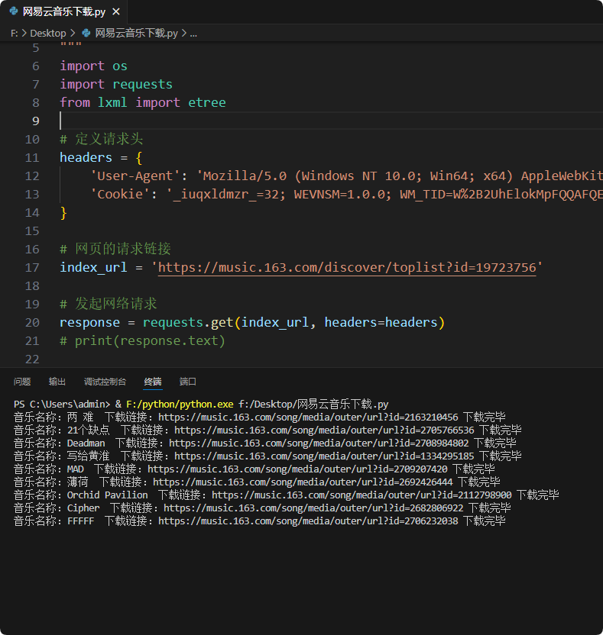Open the download link for MAD
The width and height of the screenshot is (603, 635).
297,469
